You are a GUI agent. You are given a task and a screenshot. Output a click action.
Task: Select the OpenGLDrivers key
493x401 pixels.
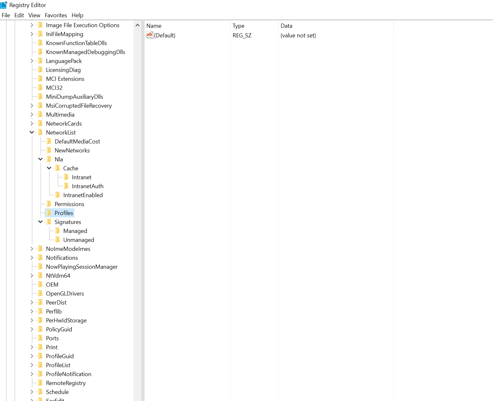tap(65, 293)
